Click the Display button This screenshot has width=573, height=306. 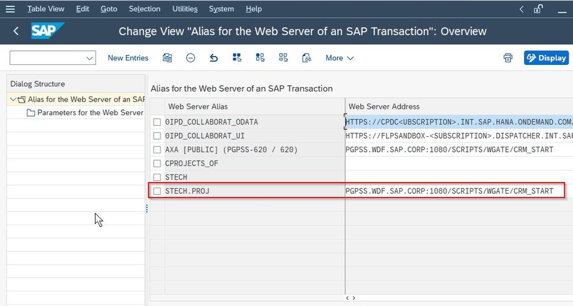pos(546,58)
